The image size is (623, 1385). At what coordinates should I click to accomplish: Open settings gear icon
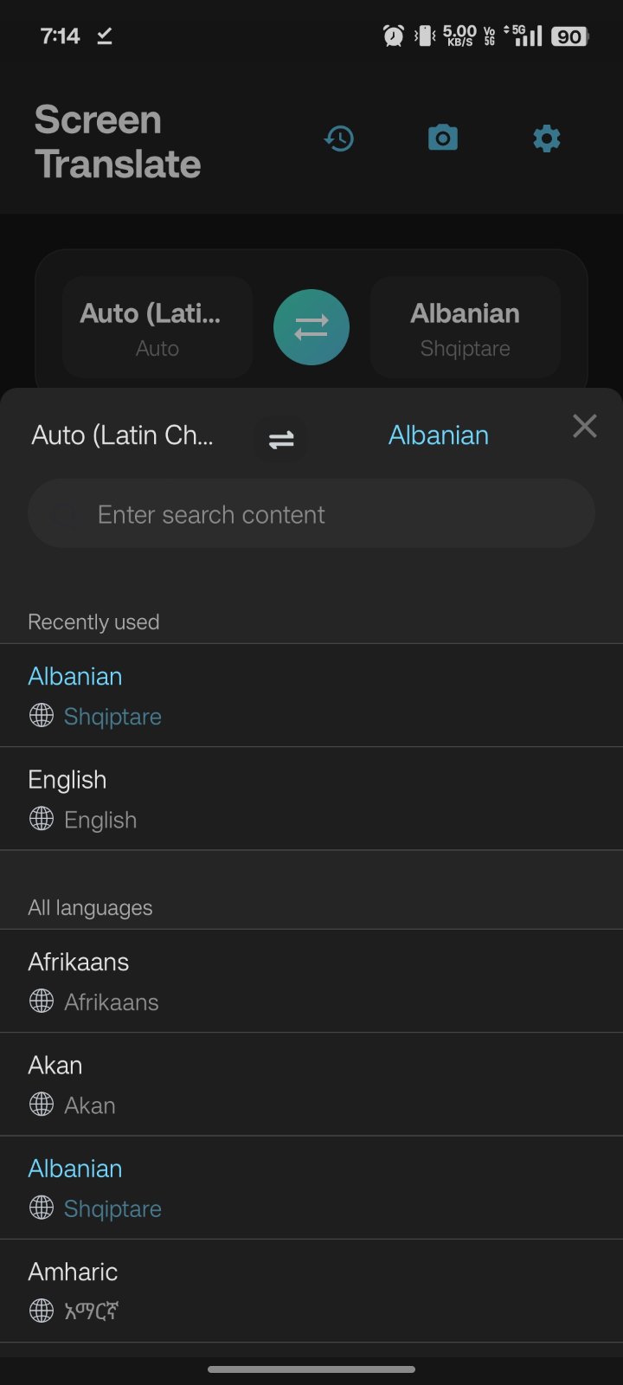[x=547, y=138]
